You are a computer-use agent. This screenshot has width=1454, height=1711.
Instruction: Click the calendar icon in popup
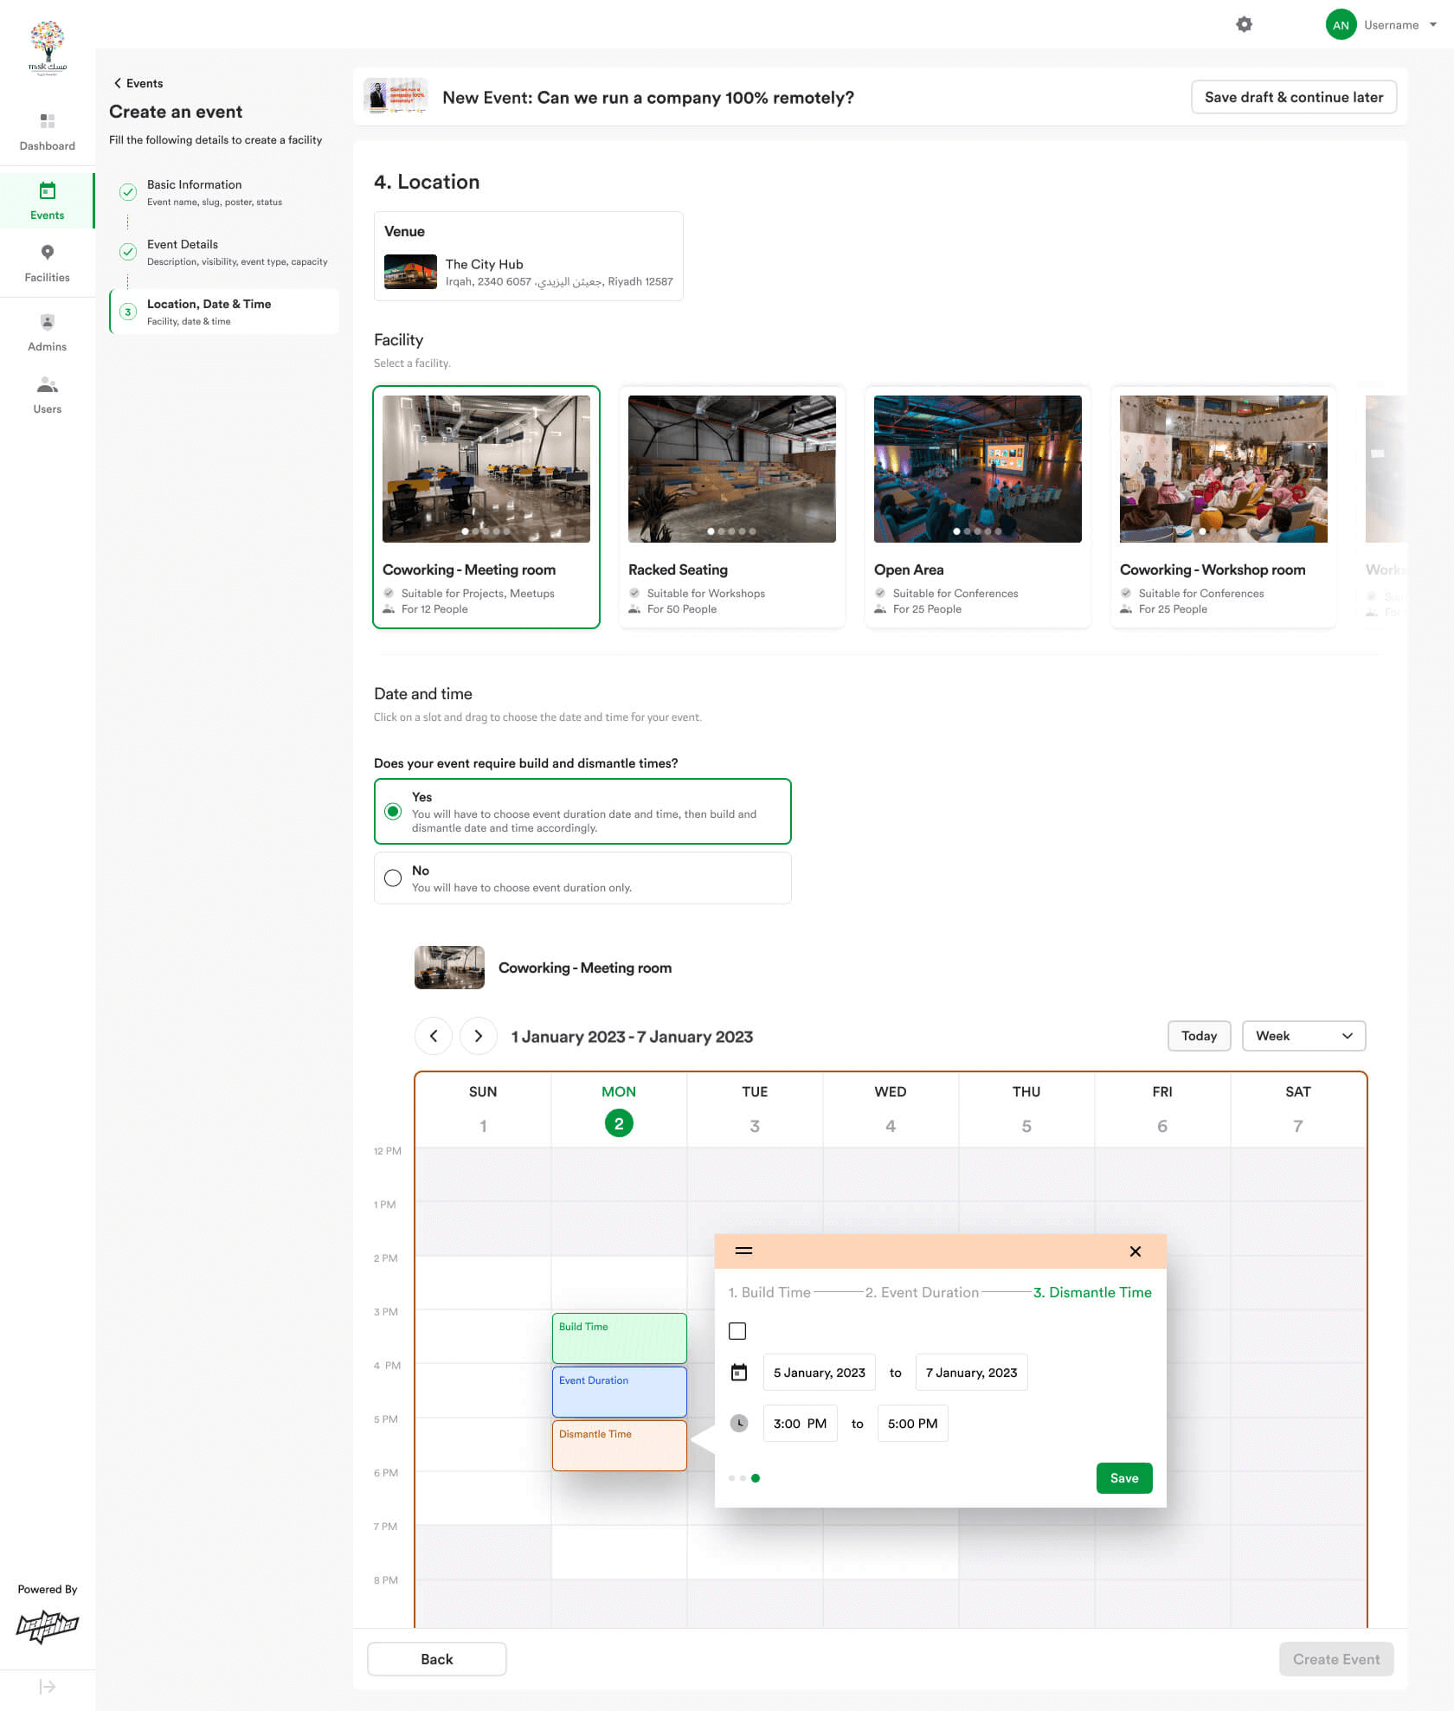[739, 1372]
